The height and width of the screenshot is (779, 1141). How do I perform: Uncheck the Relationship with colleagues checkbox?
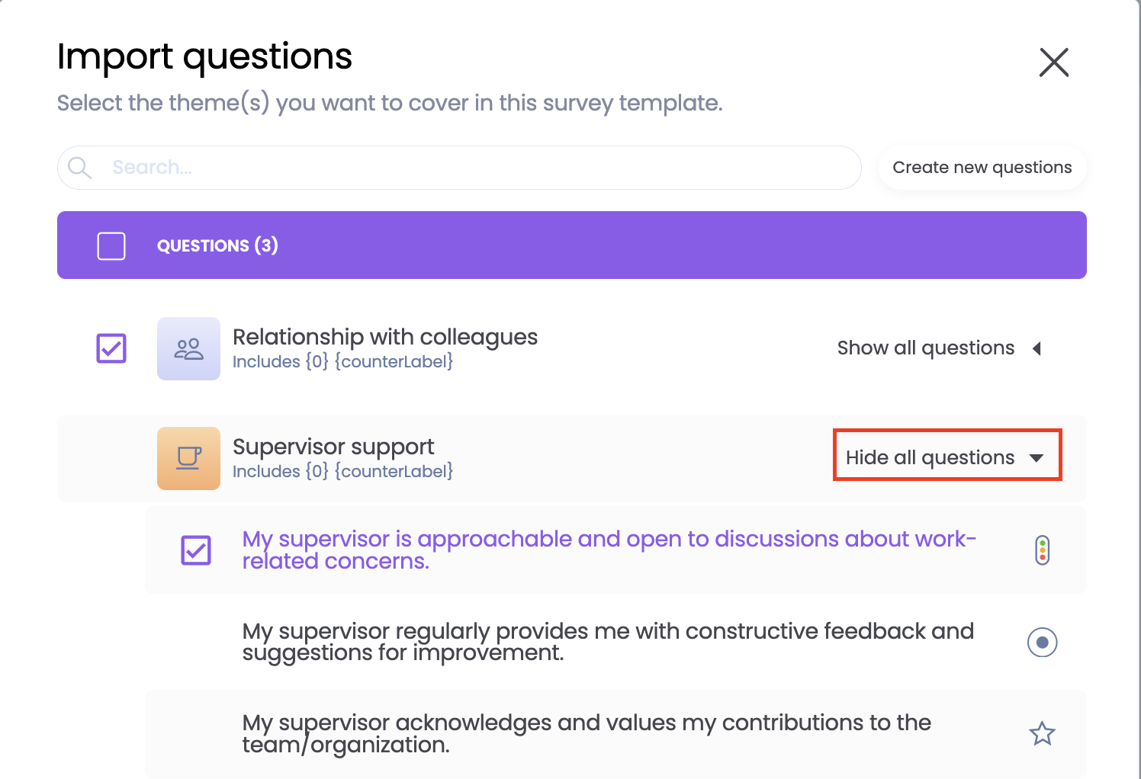click(x=111, y=348)
